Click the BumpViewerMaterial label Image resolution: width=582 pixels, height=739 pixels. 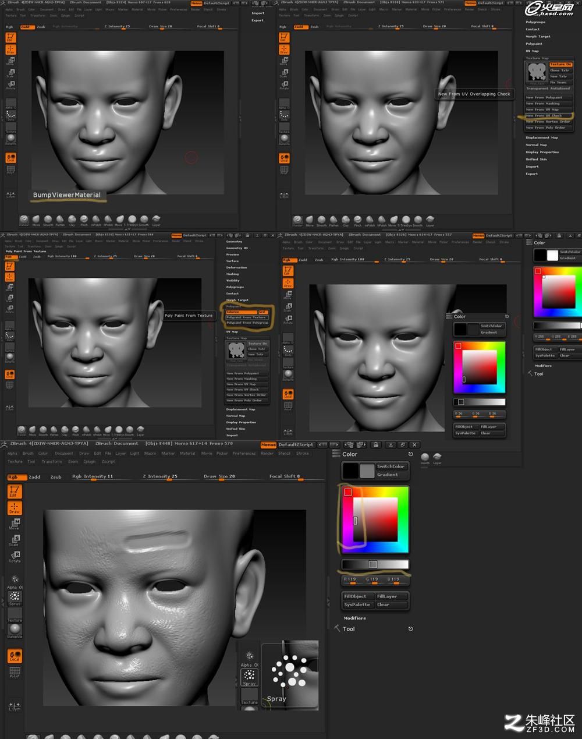coord(67,195)
